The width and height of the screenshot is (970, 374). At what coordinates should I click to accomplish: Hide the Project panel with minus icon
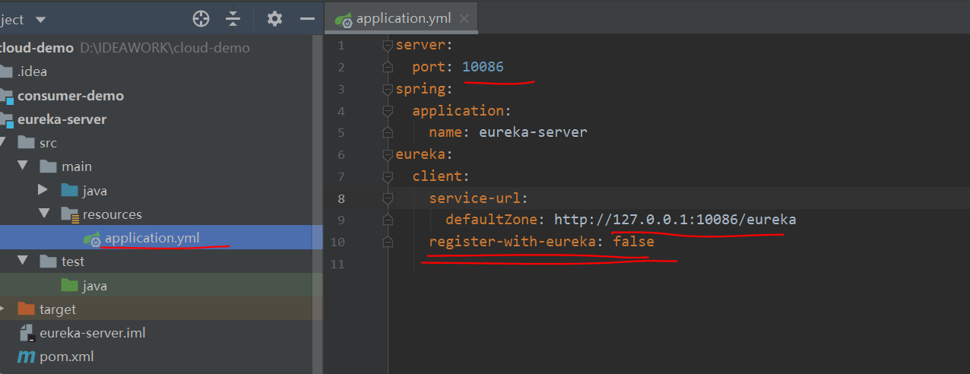(x=307, y=18)
